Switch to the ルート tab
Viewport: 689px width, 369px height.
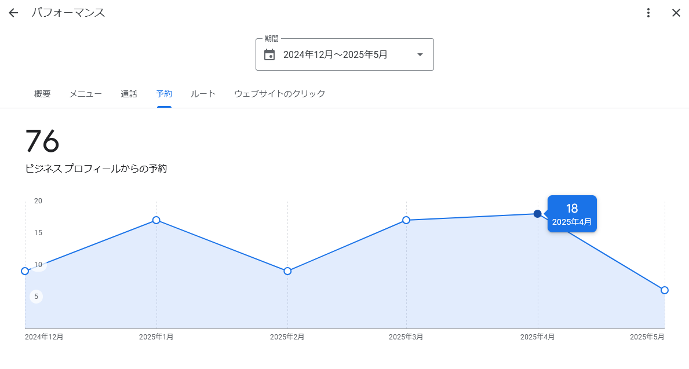[203, 94]
